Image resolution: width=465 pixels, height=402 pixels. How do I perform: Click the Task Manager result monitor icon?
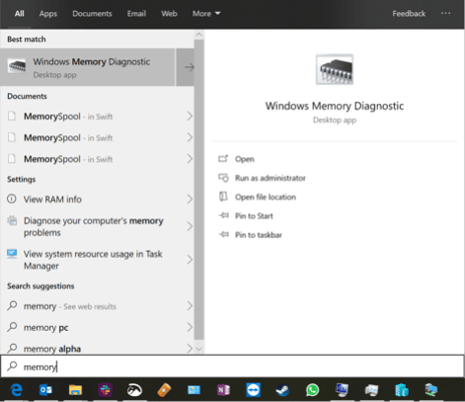[12, 254]
